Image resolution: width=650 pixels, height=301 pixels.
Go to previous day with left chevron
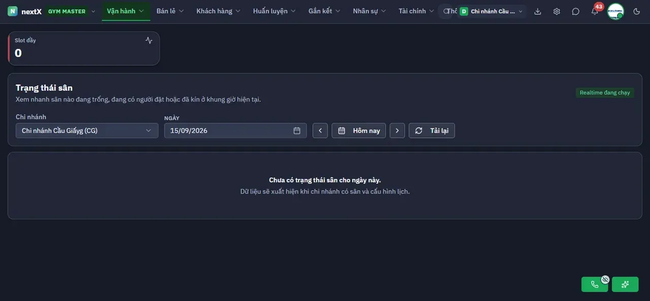pos(320,131)
